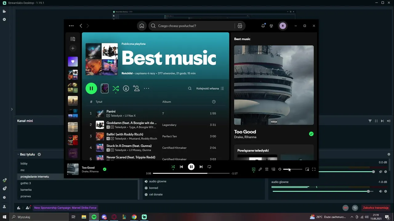Open Friend Activity icon in Spotify

point(271,26)
